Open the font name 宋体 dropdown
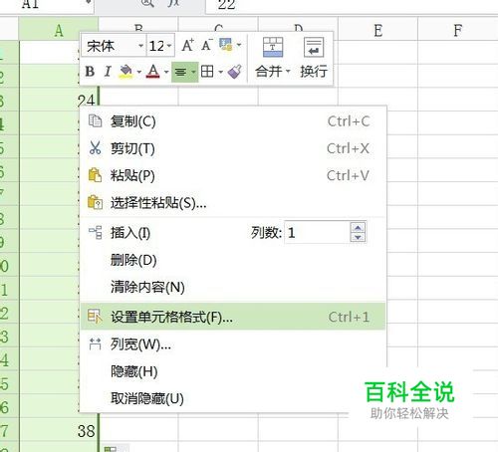498x452 pixels. point(140,46)
